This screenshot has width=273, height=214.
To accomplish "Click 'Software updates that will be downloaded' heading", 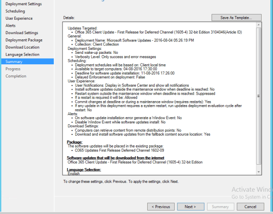I will point(116,158).
